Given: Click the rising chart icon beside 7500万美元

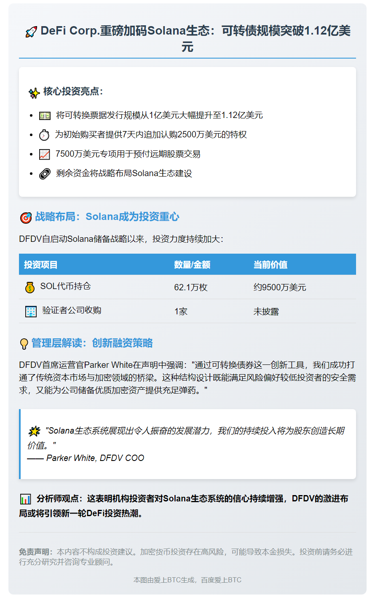Looking at the screenshot, I should click(45, 154).
